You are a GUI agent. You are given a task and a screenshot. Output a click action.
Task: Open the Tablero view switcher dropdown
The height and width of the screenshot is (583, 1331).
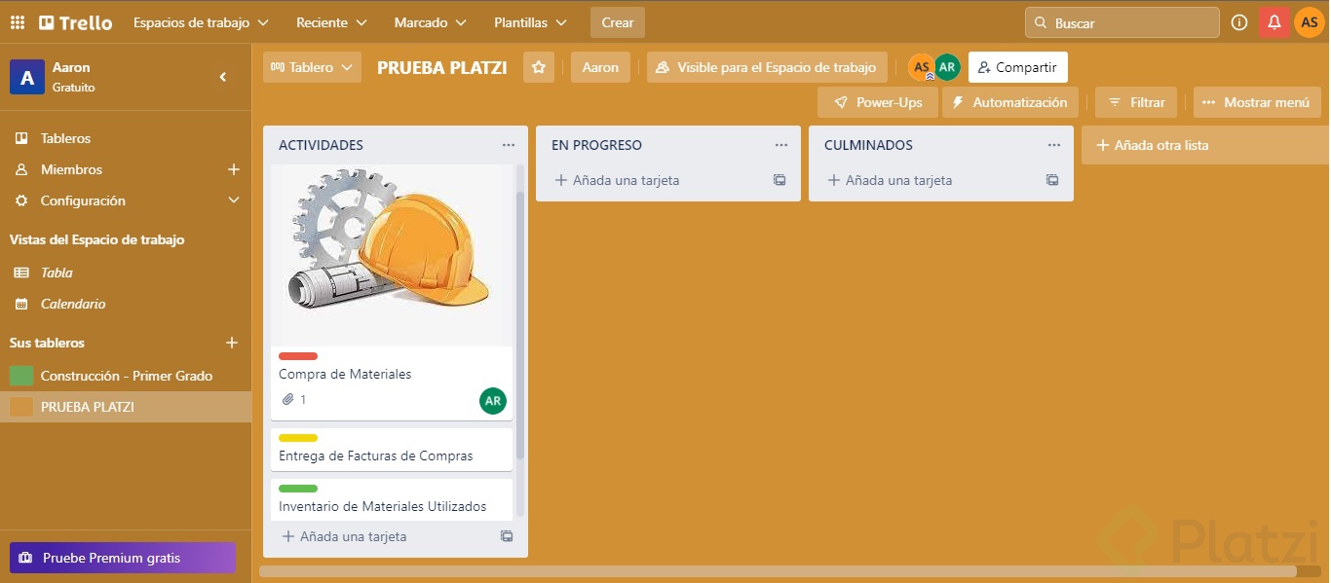[312, 67]
